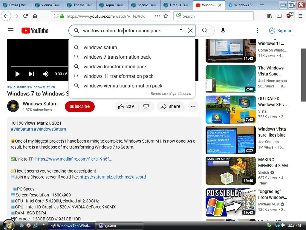Switch to 'Extras | Vista' browser tab
306x230 pixels.
click(x=16, y=5)
